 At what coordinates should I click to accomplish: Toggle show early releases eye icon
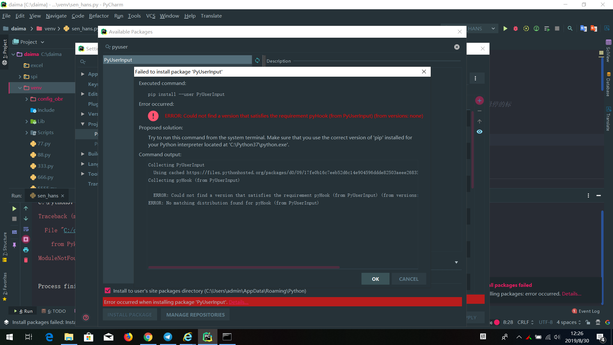tap(480, 132)
